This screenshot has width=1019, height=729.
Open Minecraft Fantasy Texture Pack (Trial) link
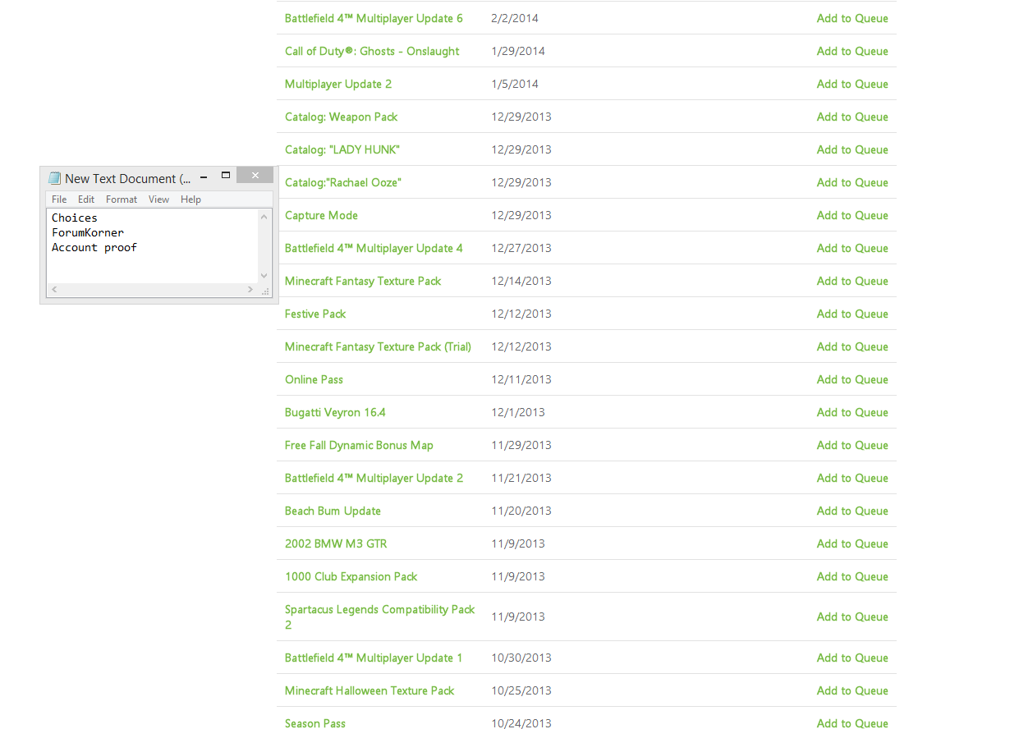(378, 346)
